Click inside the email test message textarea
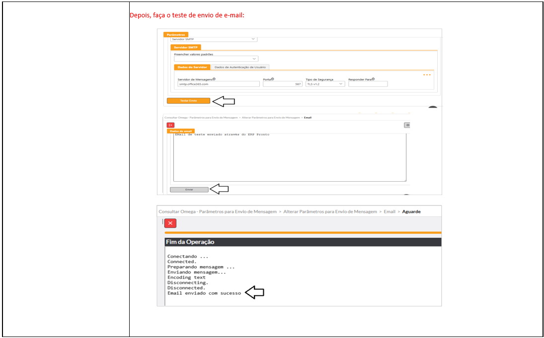Screen dimensions: 544x338 (288, 158)
